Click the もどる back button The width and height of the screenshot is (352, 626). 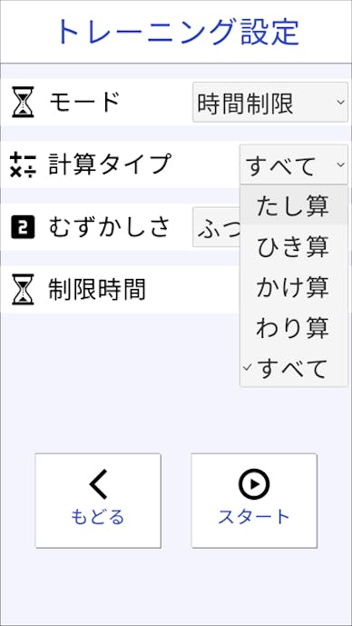click(x=98, y=501)
